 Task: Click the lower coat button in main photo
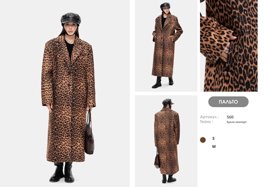point(69,85)
